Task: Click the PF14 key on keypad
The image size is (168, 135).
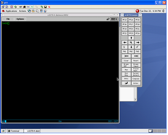Action: (131, 20)
